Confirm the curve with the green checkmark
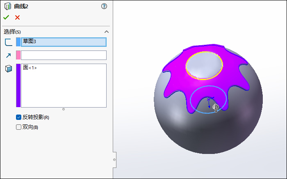This screenshot has width=287, height=179. coord(6,17)
